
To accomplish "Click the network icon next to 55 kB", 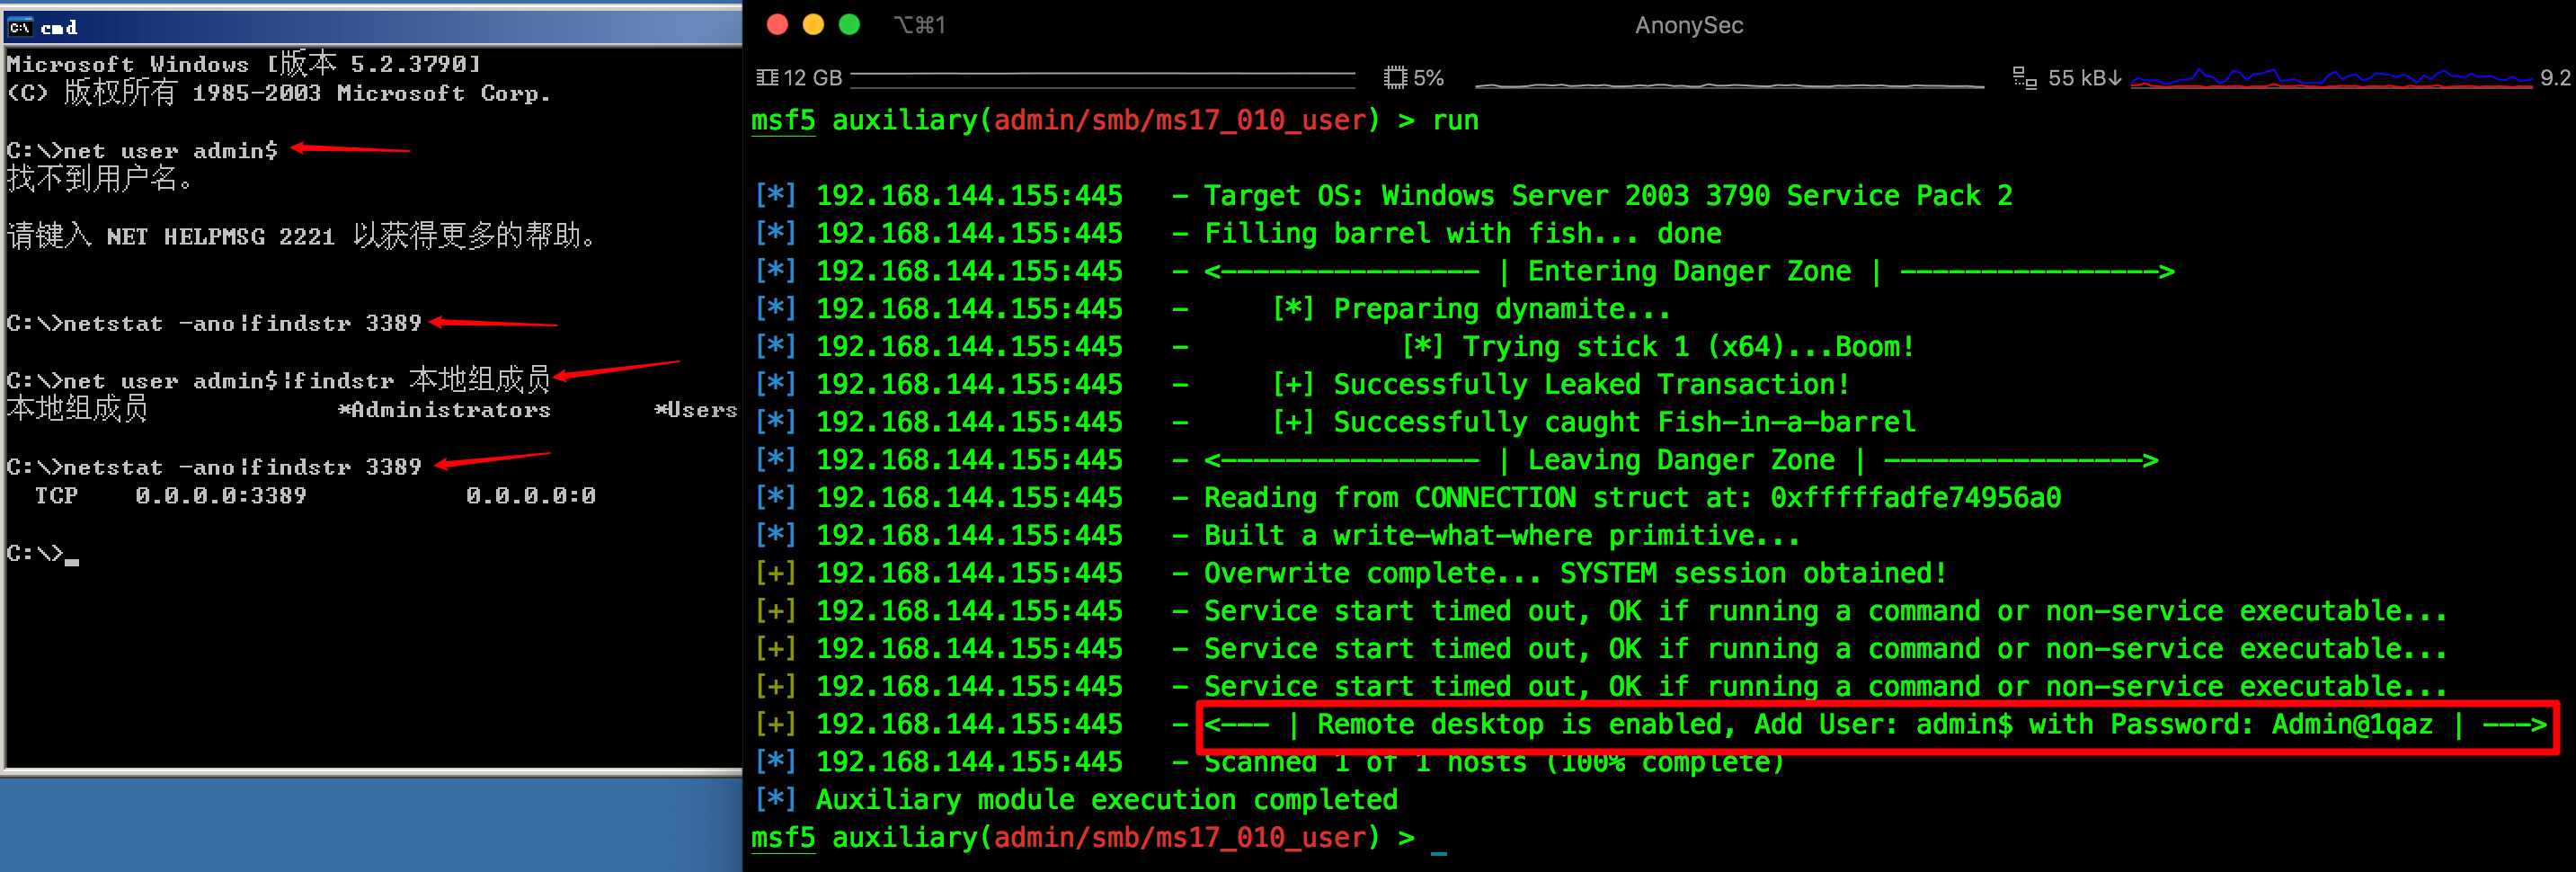I will pyautogui.click(x=2025, y=77).
